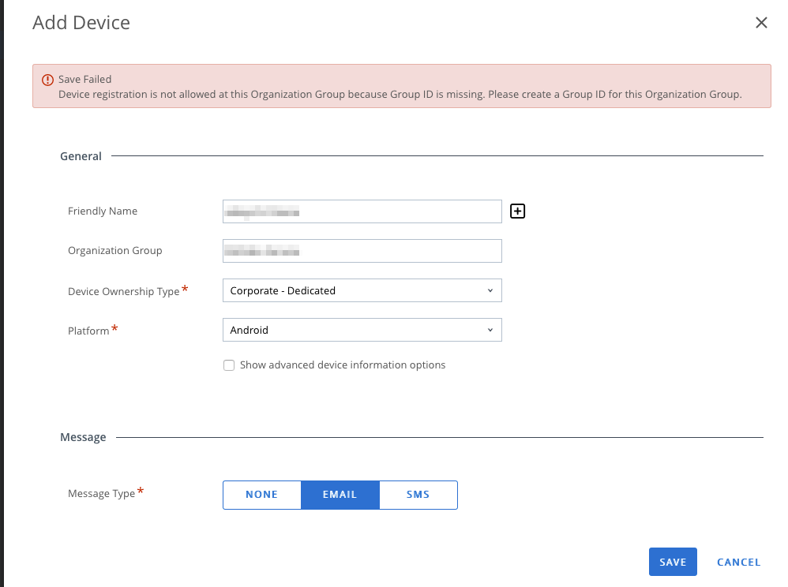The height and width of the screenshot is (587, 788).
Task: Focus the Organization Group input field
Action: coord(362,251)
